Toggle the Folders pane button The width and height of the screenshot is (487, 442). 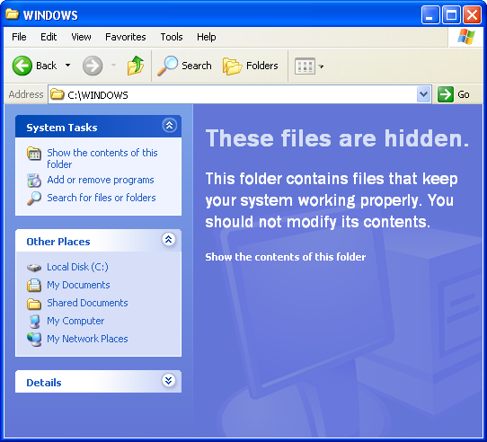(x=250, y=66)
